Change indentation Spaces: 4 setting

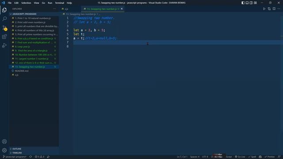point(195,157)
